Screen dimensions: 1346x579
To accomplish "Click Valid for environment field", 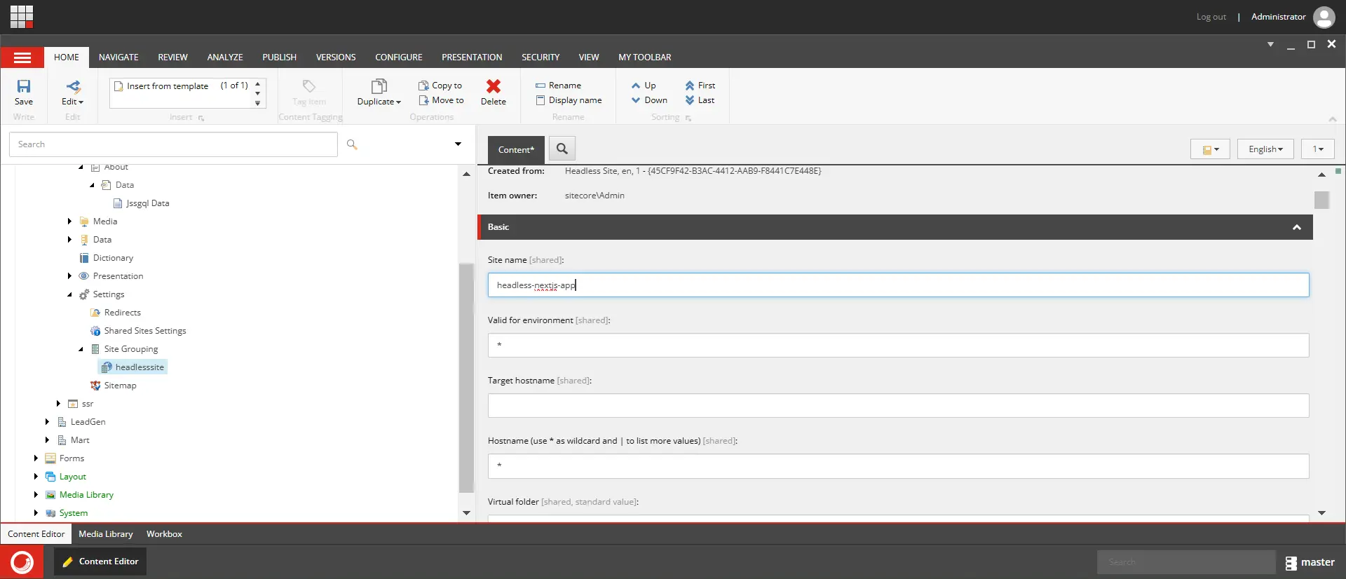I will [x=898, y=346].
